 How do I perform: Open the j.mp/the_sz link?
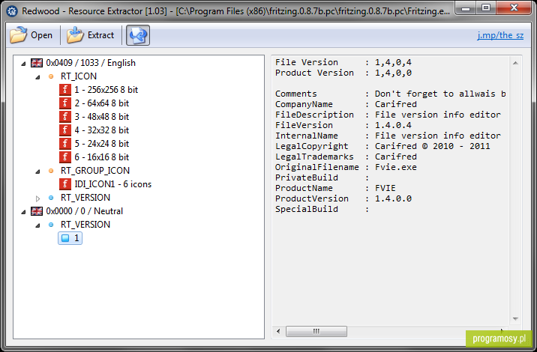tap(500, 35)
